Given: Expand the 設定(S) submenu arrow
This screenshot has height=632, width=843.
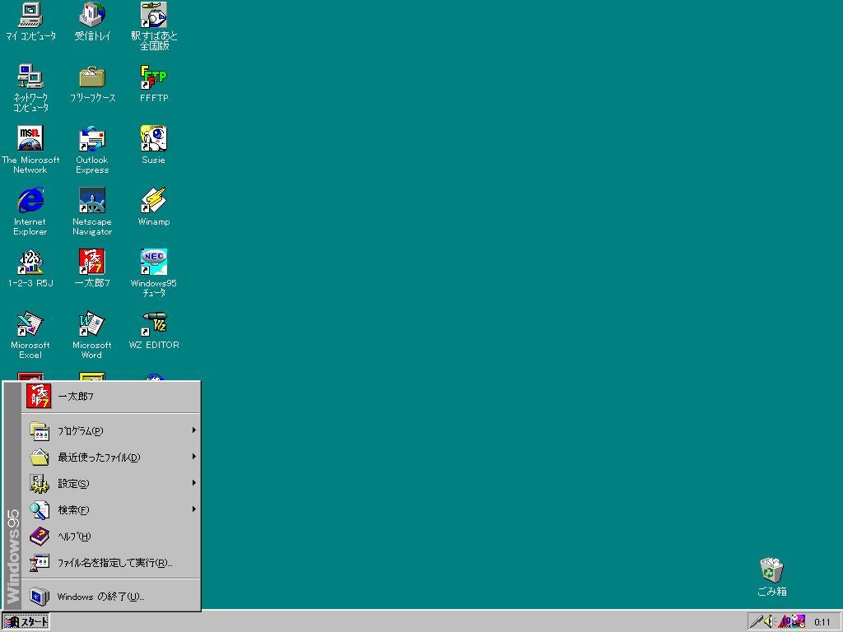Looking at the screenshot, I should [x=193, y=483].
